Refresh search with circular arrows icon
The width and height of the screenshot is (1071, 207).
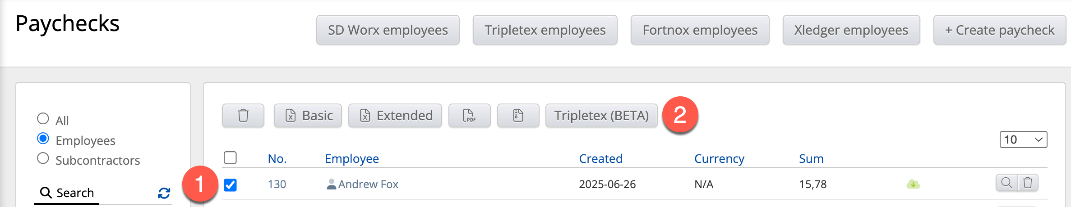(164, 193)
